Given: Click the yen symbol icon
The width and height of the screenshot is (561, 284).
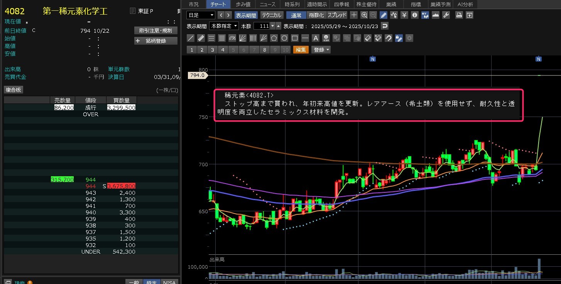Looking at the screenshot, I should tap(404, 15).
